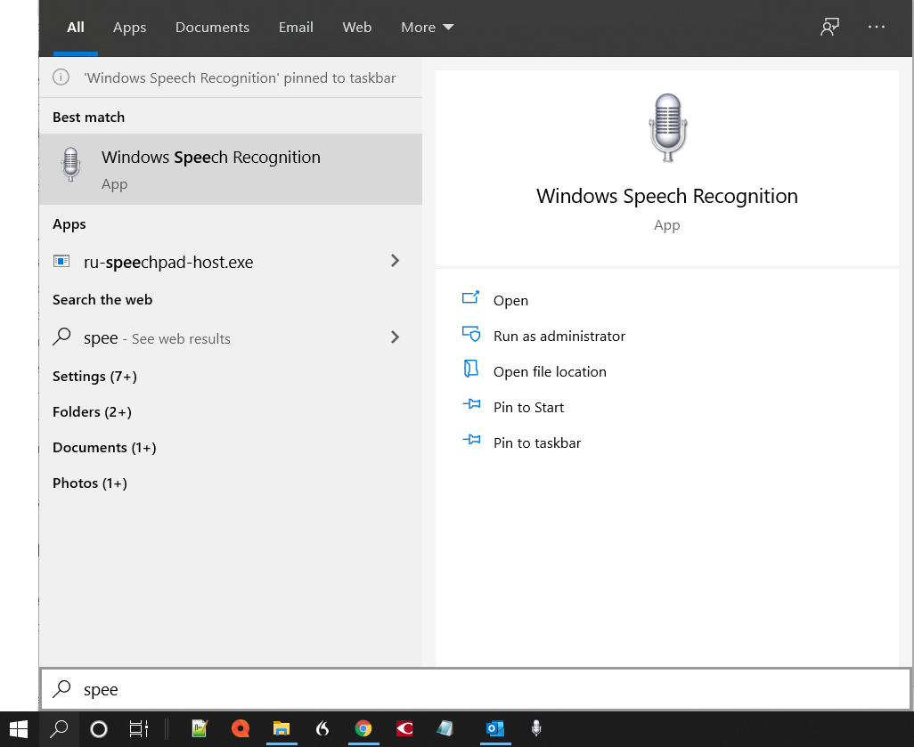The height and width of the screenshot is (747, 914).
Task: Open the green notepad chart taskbar app
Action: point(200,728)
